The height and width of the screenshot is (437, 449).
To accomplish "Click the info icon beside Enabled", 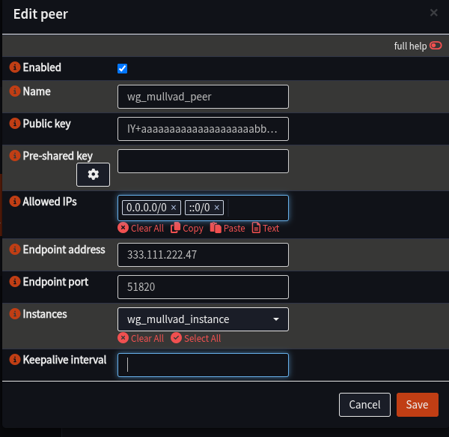I will 15,67.
